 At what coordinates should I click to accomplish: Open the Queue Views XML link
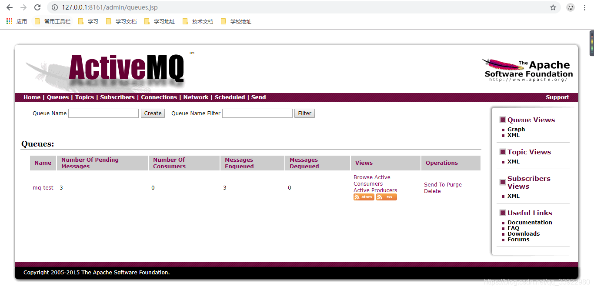(514, 135)
